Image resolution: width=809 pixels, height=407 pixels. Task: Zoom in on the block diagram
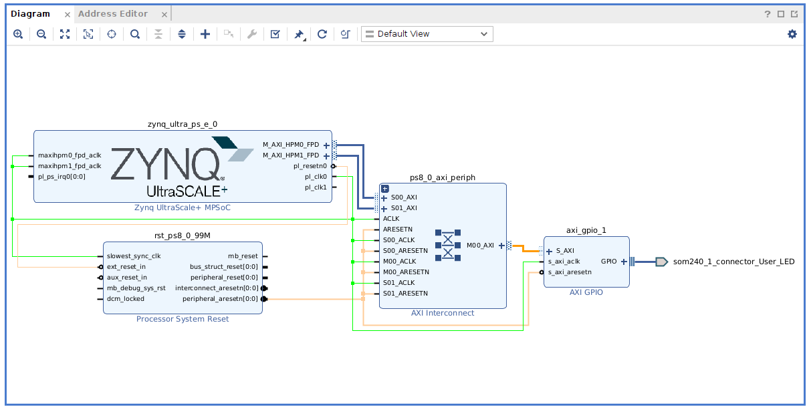pos(18,34)
